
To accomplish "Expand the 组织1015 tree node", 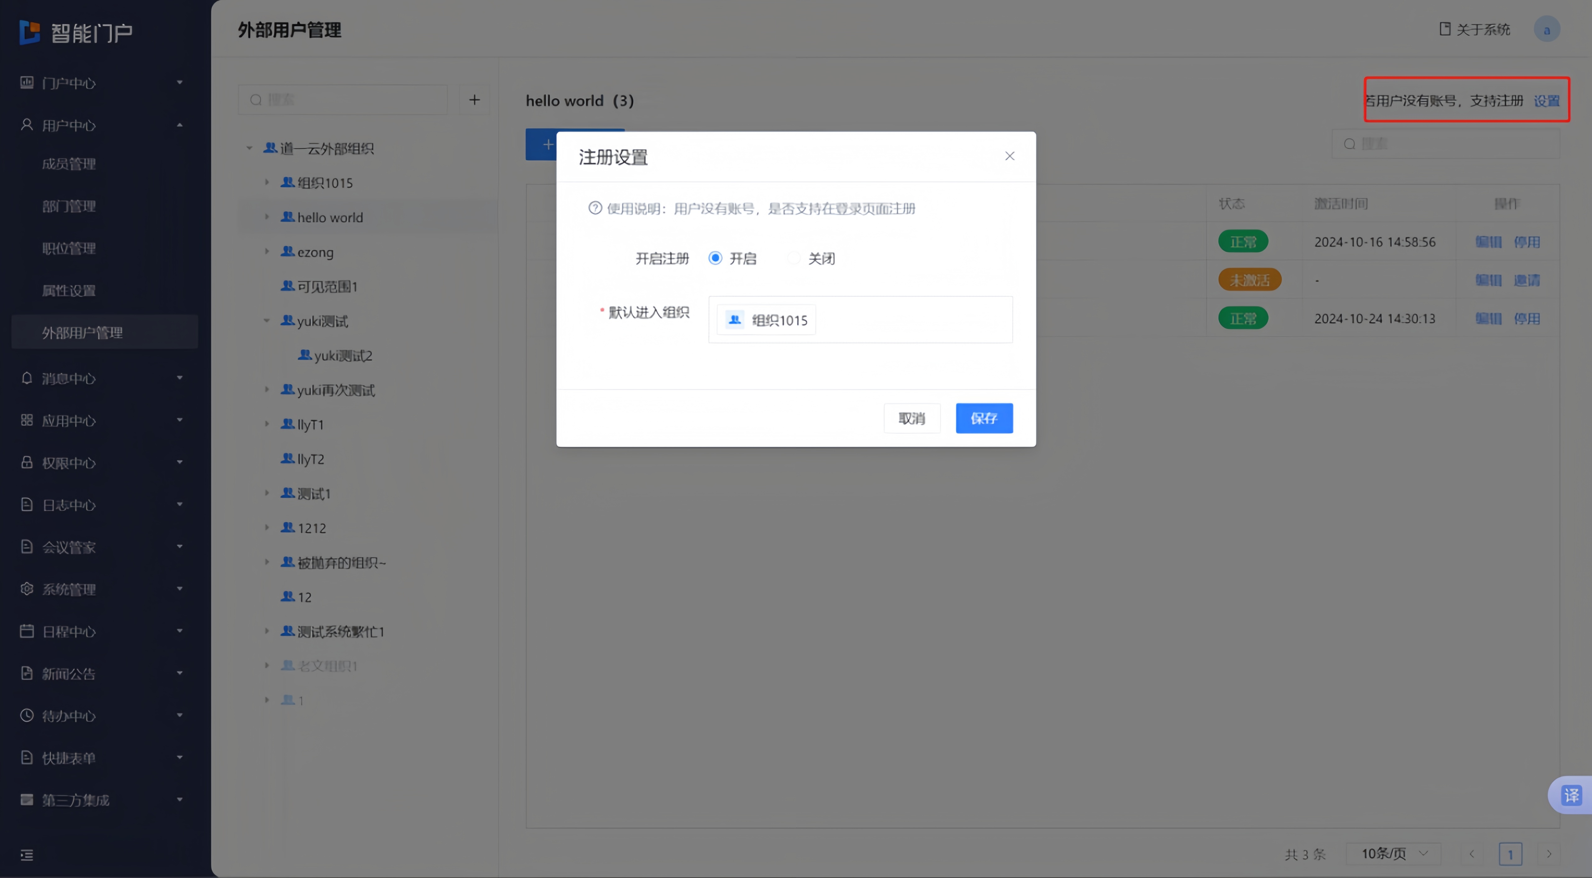I will [267, 182].
